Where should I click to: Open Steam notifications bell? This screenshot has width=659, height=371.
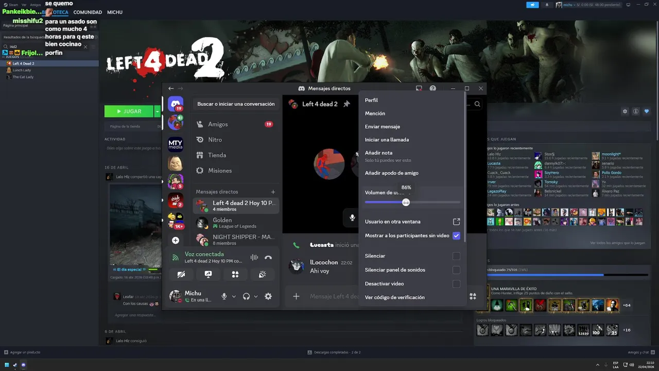click(x=547, y=5)
